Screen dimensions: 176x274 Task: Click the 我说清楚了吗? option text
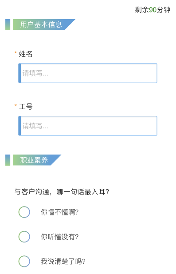(x=63, y=262)
